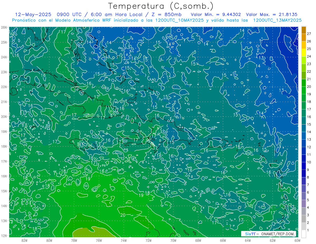Image resolution: width=316 pixels, height=244 pixels.
Task: Click the "ONAMET/REP.DOM." credit label
Action: pyautogui.click(x=278, y=234)
